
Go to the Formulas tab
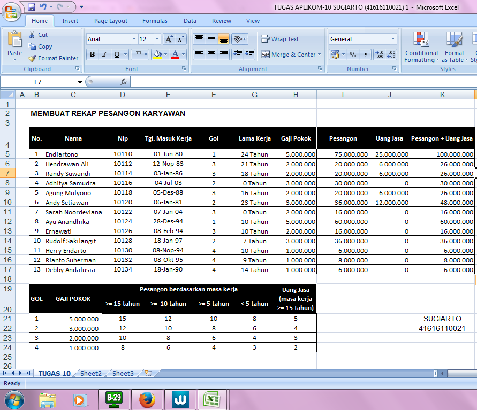[155, 21]
